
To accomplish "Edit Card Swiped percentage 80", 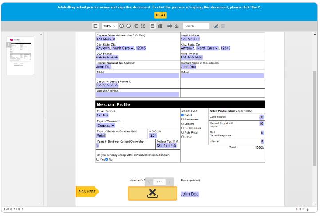I will coord(261,117).
